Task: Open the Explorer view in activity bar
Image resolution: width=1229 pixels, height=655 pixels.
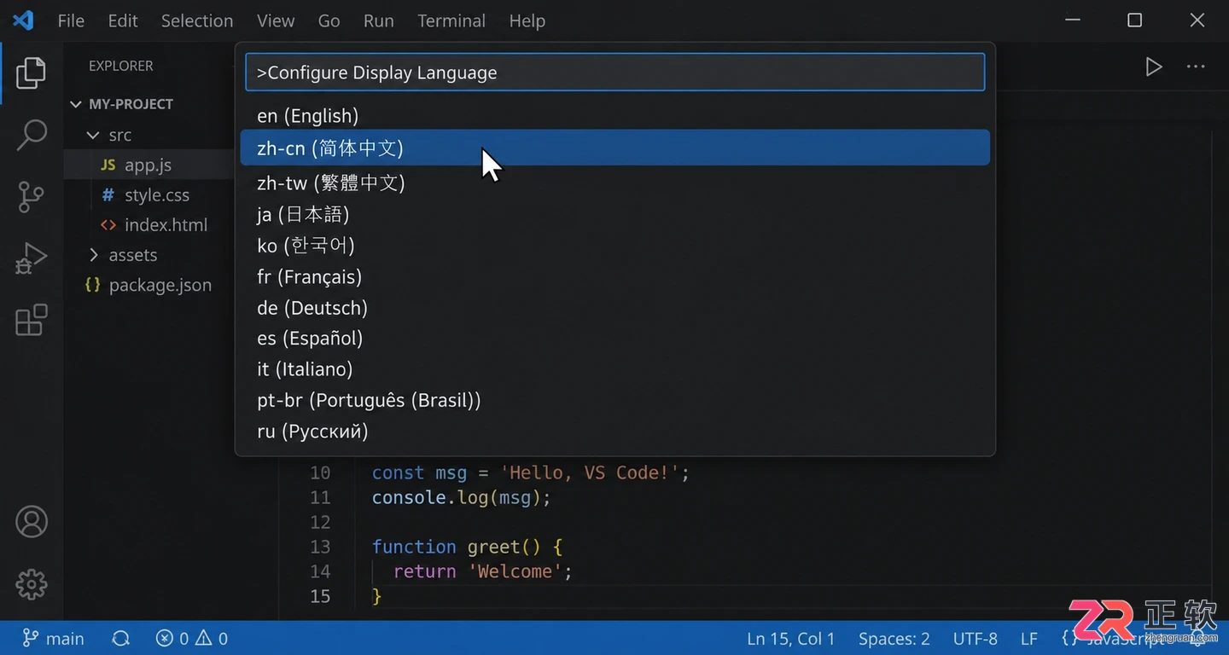Action: 31,72
